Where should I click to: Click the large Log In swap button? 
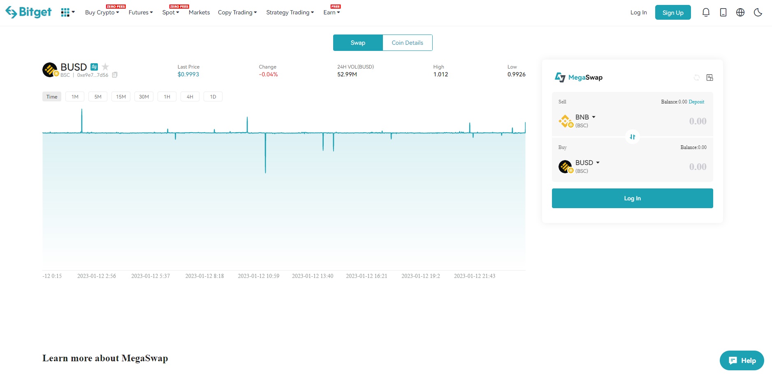(x=633, y=198)
